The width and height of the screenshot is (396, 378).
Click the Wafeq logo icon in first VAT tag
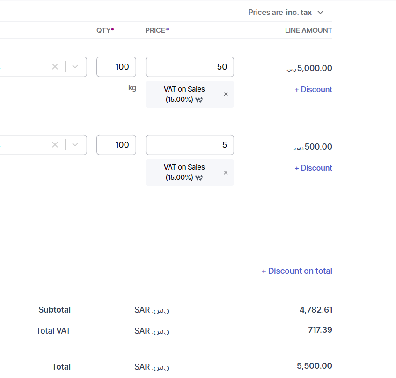point(199,100)
